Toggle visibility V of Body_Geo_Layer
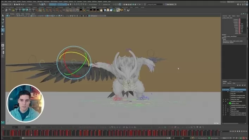Image resolution: width=249 pixels, height=140 pixels. pos(223,111)
